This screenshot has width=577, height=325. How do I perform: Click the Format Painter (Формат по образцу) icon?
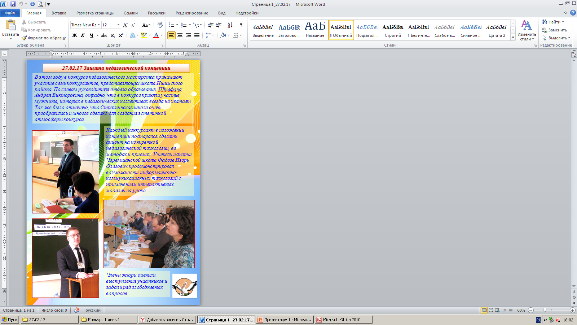coord(24,38)
